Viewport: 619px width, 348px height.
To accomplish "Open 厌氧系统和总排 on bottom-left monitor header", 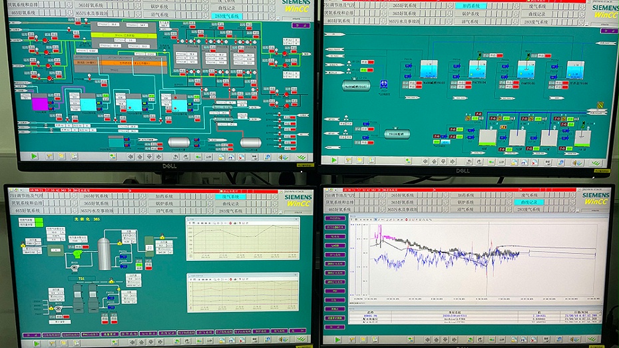I will click(27, 203).
